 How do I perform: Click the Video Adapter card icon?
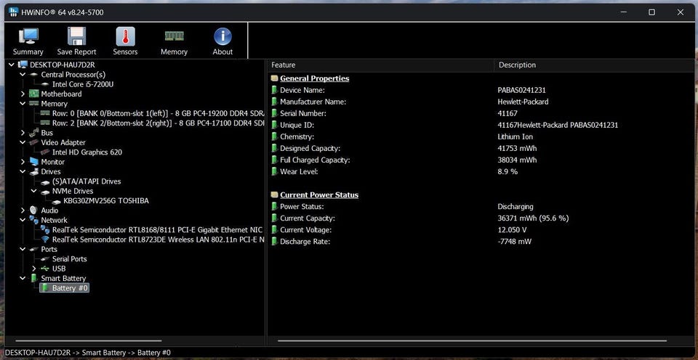pyautogui.click(x=34, y=142)
